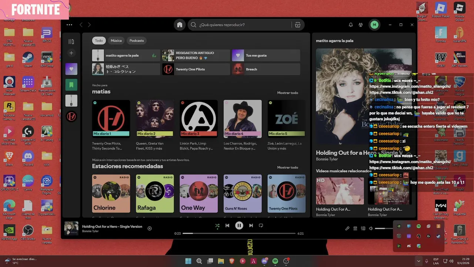474x267 pixels.
Task: Open the shovel playlist in sidebar
Action: coord(71,100)
